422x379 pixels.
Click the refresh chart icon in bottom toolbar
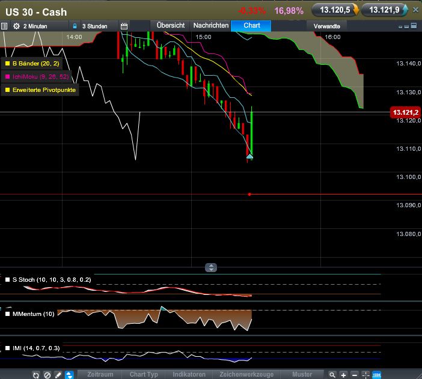click(x=36, y=375)
